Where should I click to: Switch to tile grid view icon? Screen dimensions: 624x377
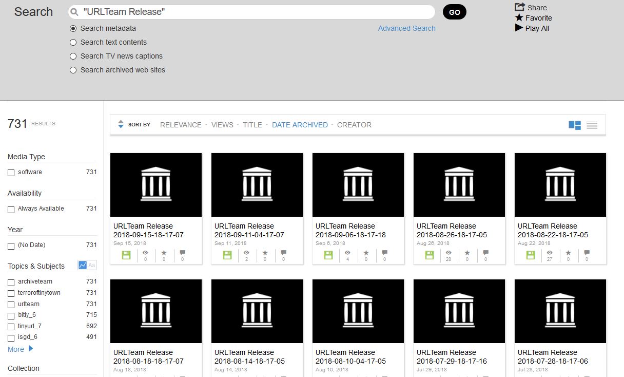point(575,125)
